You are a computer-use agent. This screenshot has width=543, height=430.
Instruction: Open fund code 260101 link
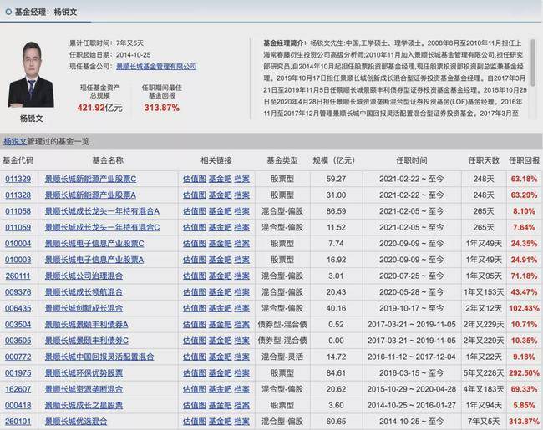[18, 422]
